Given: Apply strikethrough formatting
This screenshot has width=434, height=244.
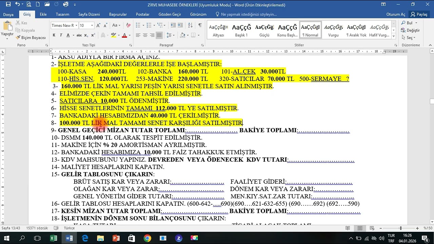Looking at the screenshot, I should [x=79, y=35].
